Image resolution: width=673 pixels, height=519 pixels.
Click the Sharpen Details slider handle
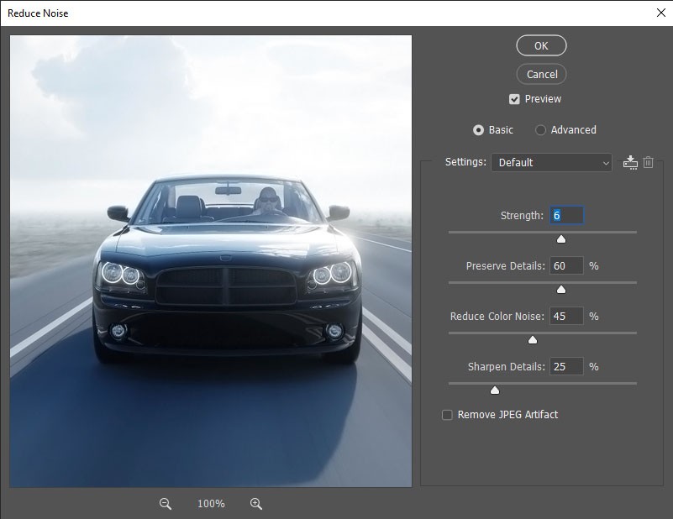point(494,390)
